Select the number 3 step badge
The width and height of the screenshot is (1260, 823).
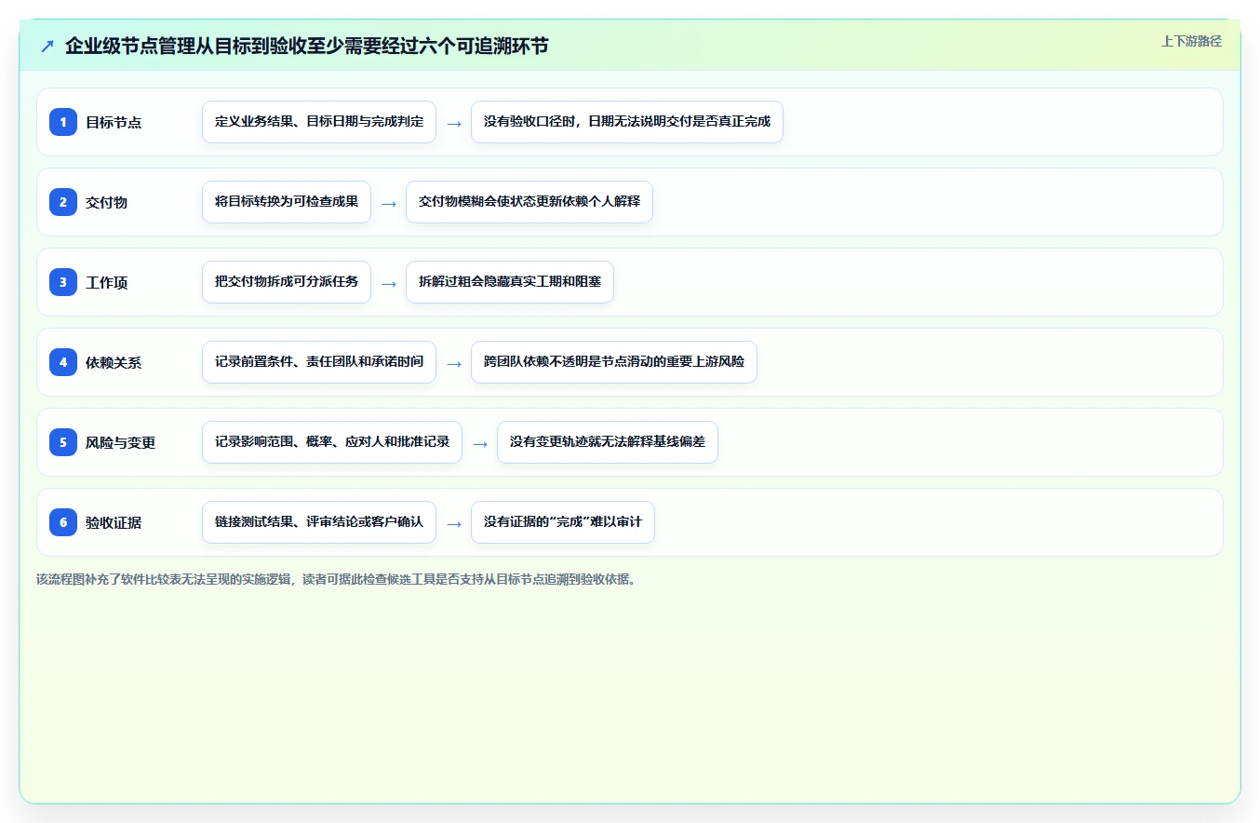(63, 282)
